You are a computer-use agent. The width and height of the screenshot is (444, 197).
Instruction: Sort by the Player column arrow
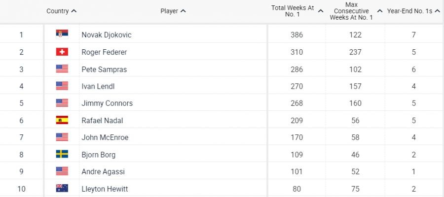point(183,11)
